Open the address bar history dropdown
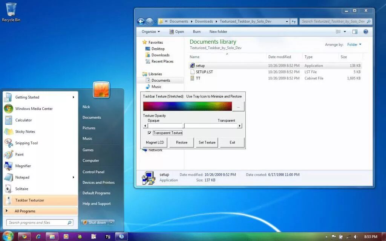 [287, 21]
